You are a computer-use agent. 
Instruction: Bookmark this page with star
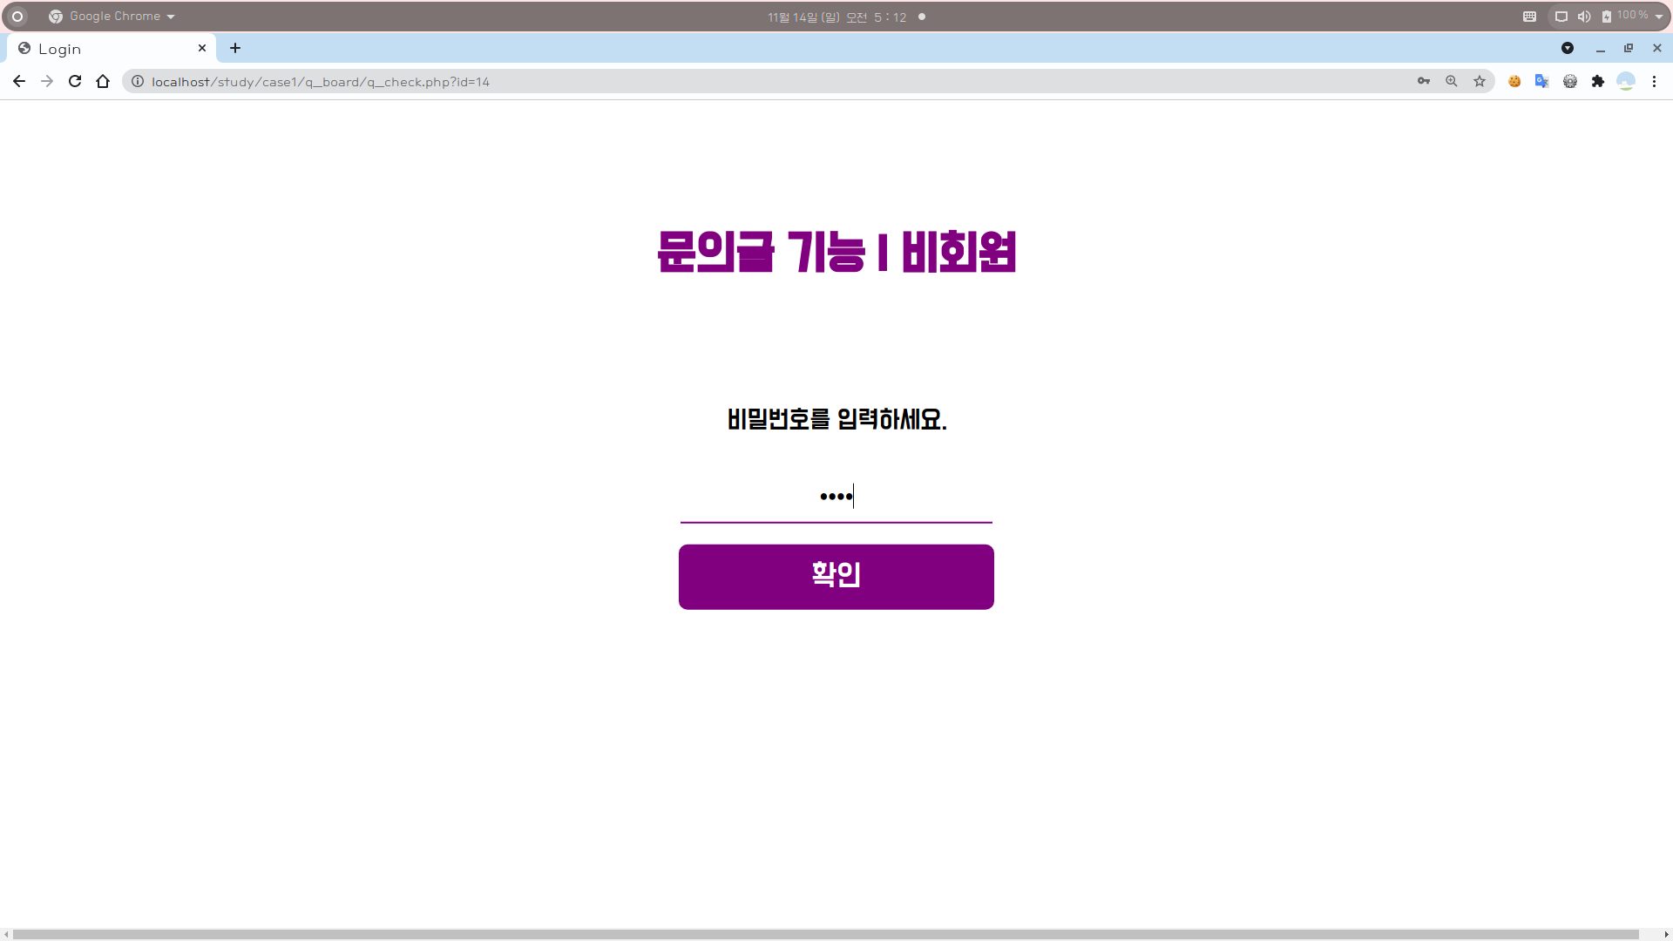pyautogui.click(x=1480, y=81)
